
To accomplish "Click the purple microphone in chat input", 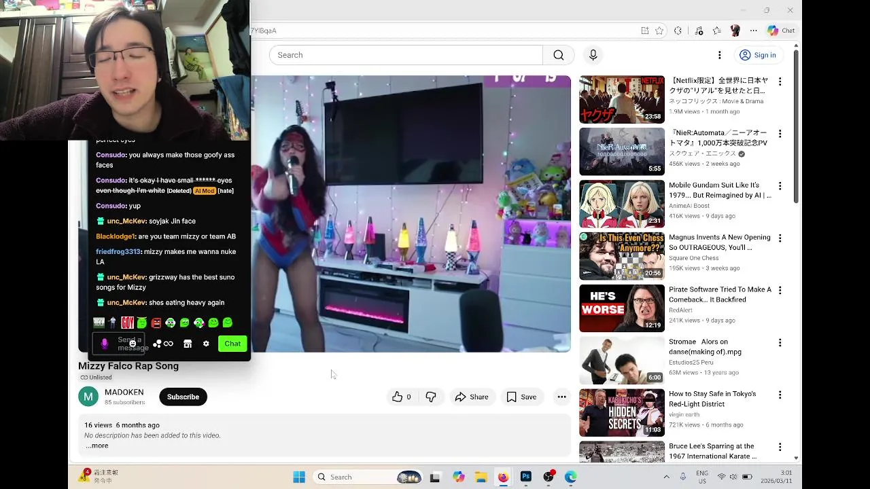I will (x=105, y=344).
